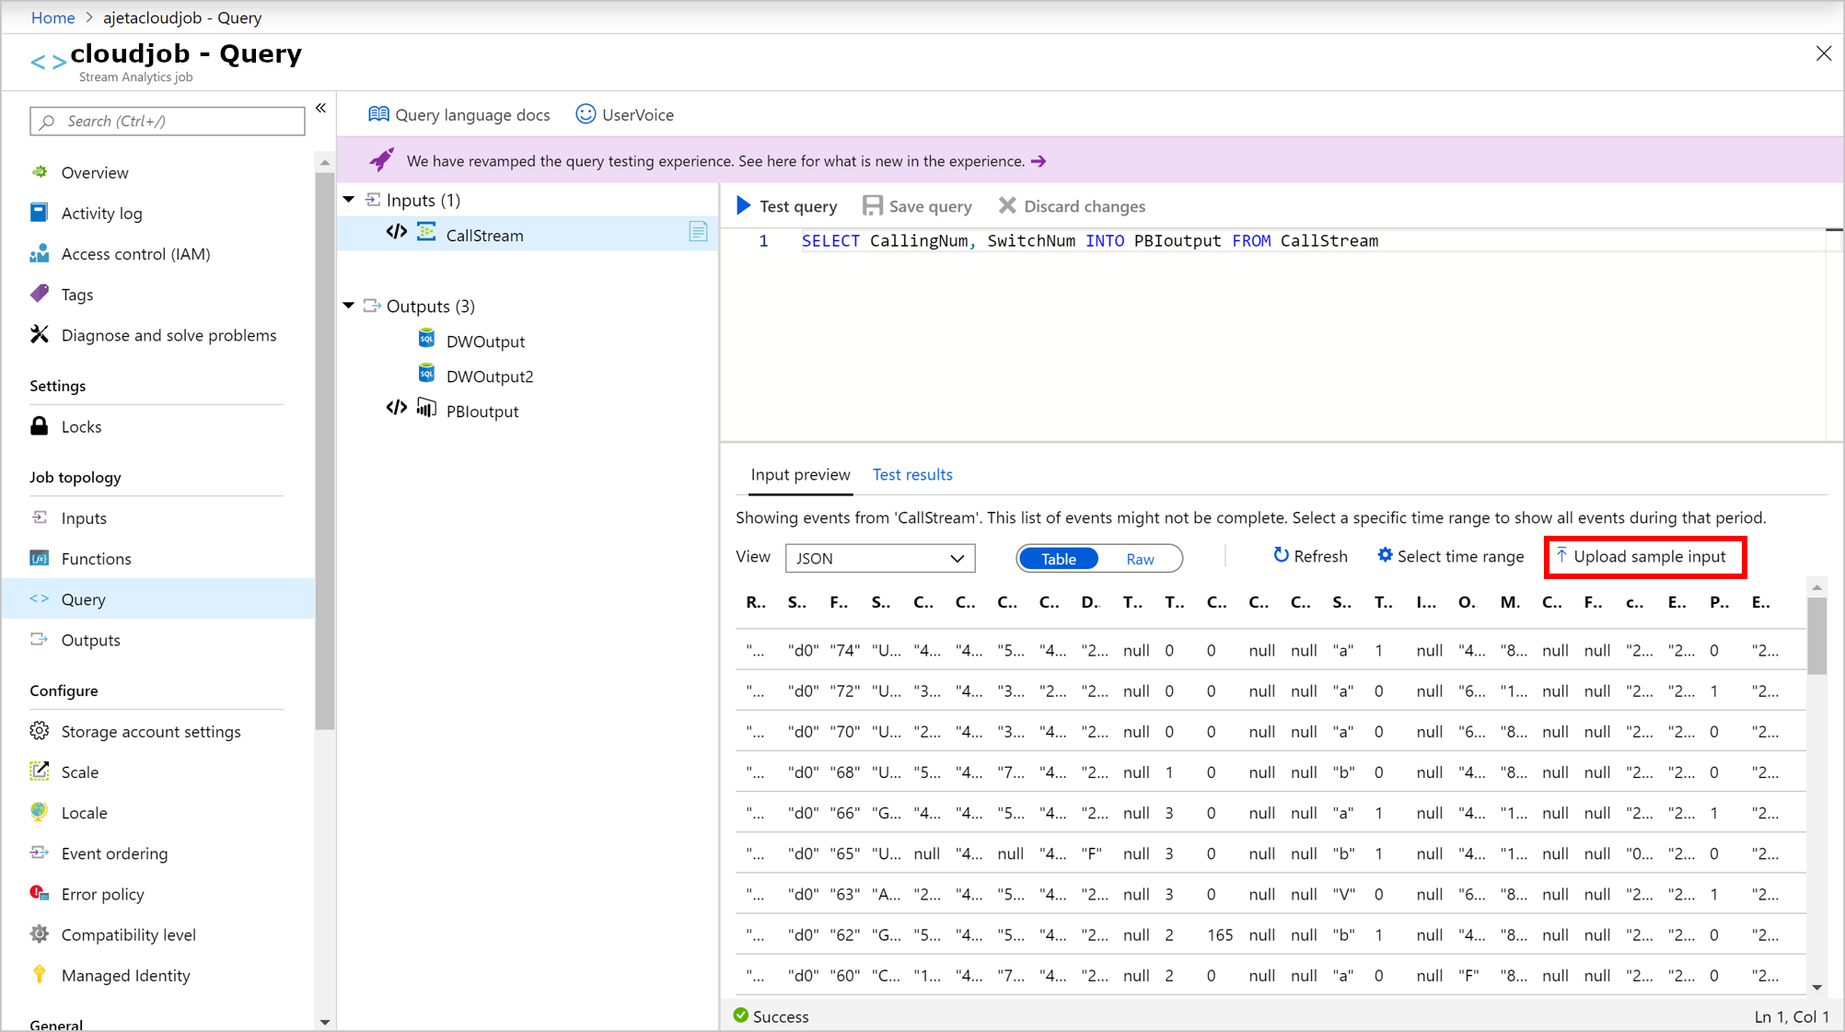Click the CallStream input item
This screenshot has width=1845, height=1032.
pyautogui.click(x=482, y=235)
